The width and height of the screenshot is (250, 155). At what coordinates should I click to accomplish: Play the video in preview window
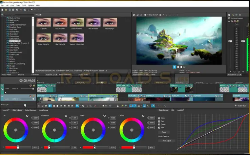pyautogui.click(x=174, y=67)
